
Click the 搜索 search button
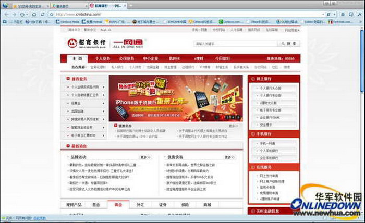point(289,44)
